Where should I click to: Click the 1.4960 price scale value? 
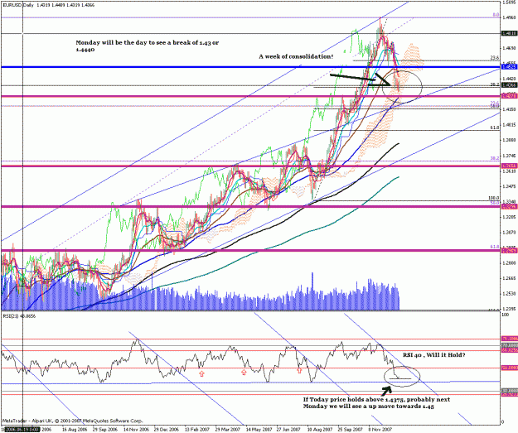point(509,17)
